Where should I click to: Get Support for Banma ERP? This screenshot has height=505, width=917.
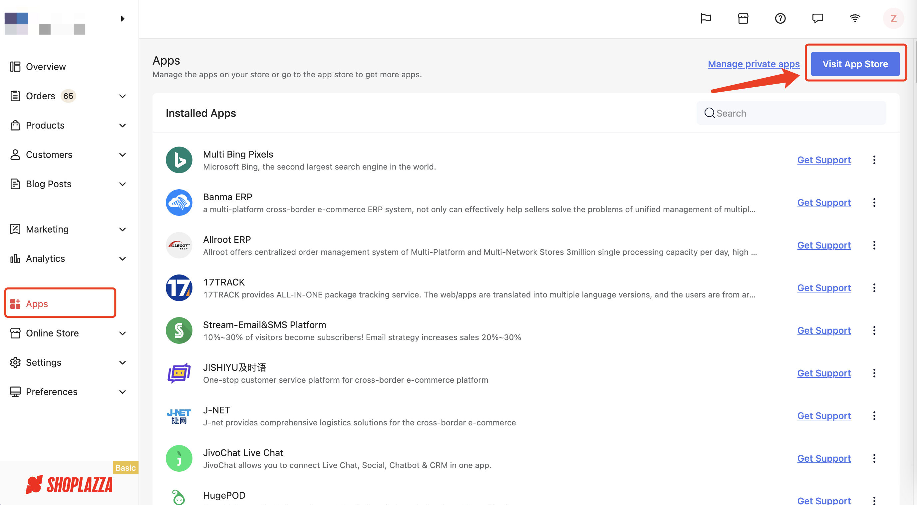click(824, 202)
